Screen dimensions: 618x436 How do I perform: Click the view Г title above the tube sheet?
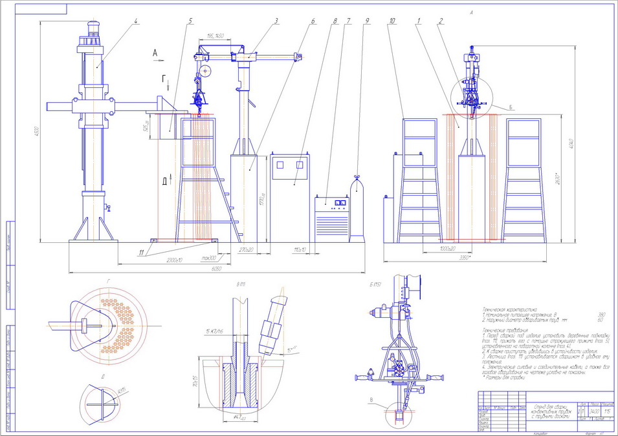click(108, 282)
